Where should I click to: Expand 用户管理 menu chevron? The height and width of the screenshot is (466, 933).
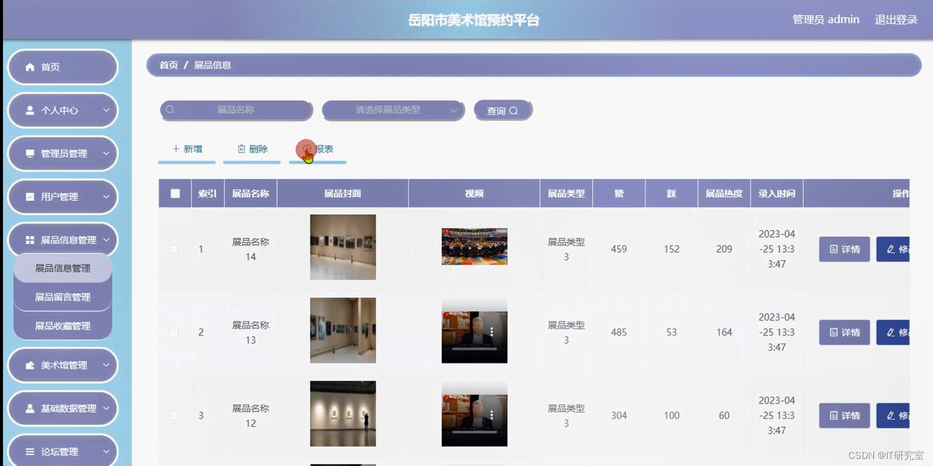click(106, 197)
